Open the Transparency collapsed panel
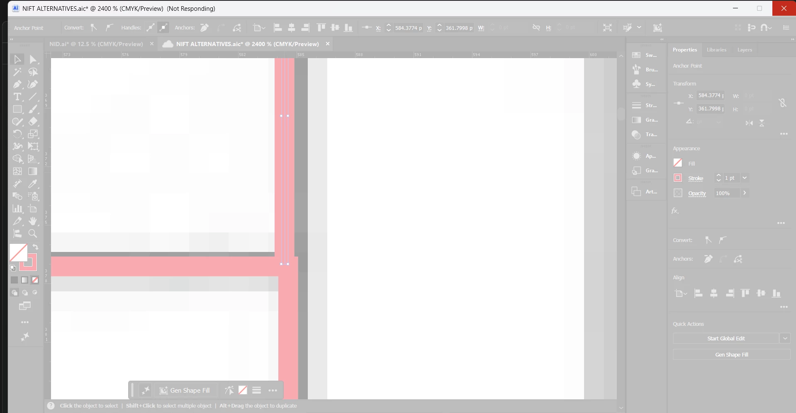Screen dimensions: 796x413 pyautogui.click(x=645, y=134)
